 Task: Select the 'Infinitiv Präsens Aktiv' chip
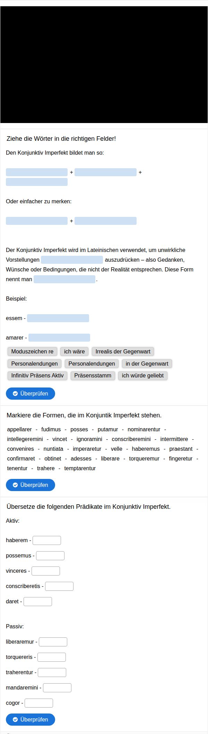(37, 375)
